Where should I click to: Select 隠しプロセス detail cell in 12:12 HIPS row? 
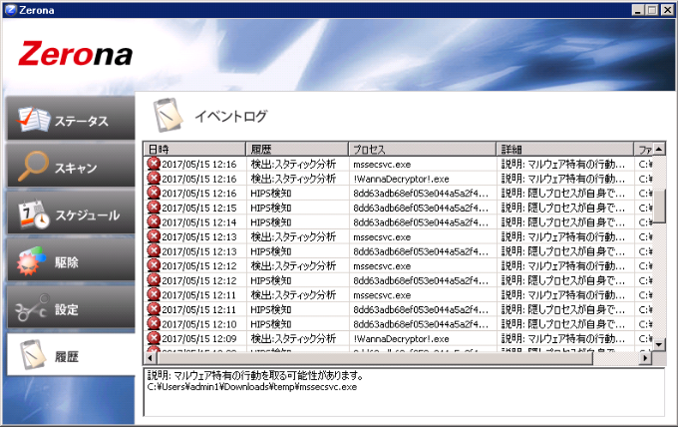coord(563,280)
